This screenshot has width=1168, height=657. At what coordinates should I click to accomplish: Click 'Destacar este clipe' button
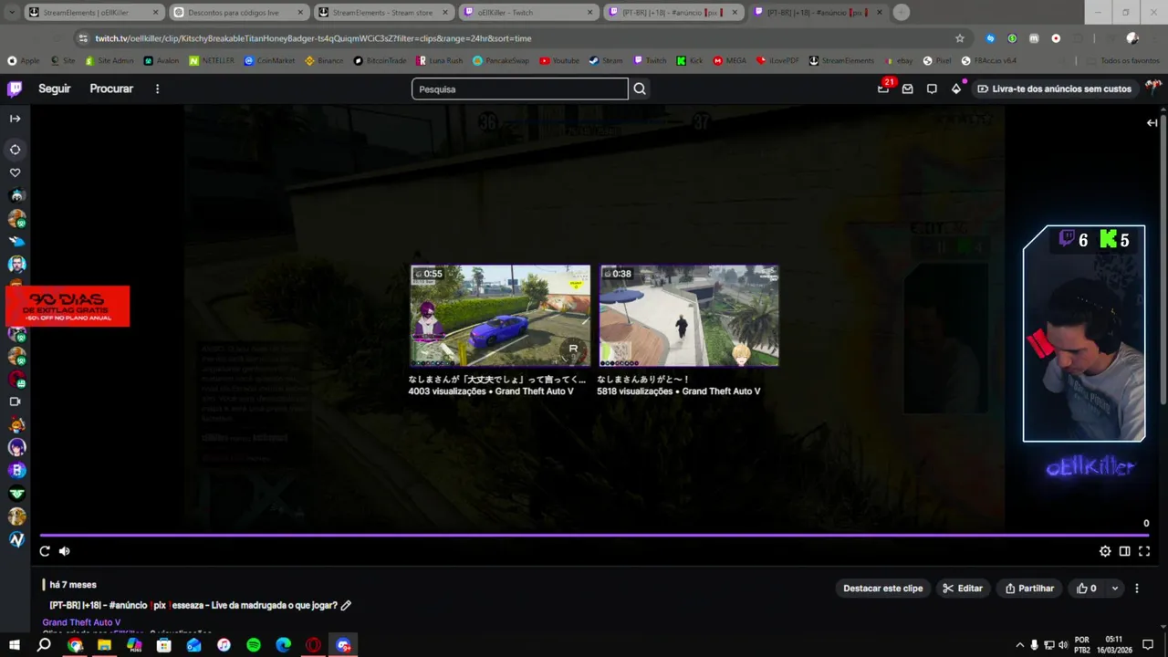pyautogui.click(x=883, y=589)
